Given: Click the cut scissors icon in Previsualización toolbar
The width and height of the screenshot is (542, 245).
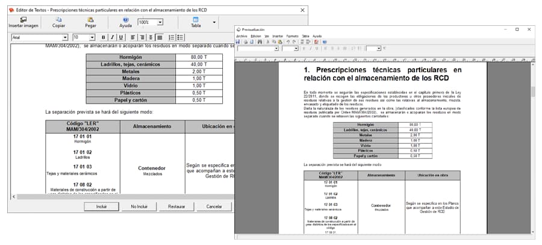Looking at the screenshot, I should pyautogui.click(x=268, y=42).
